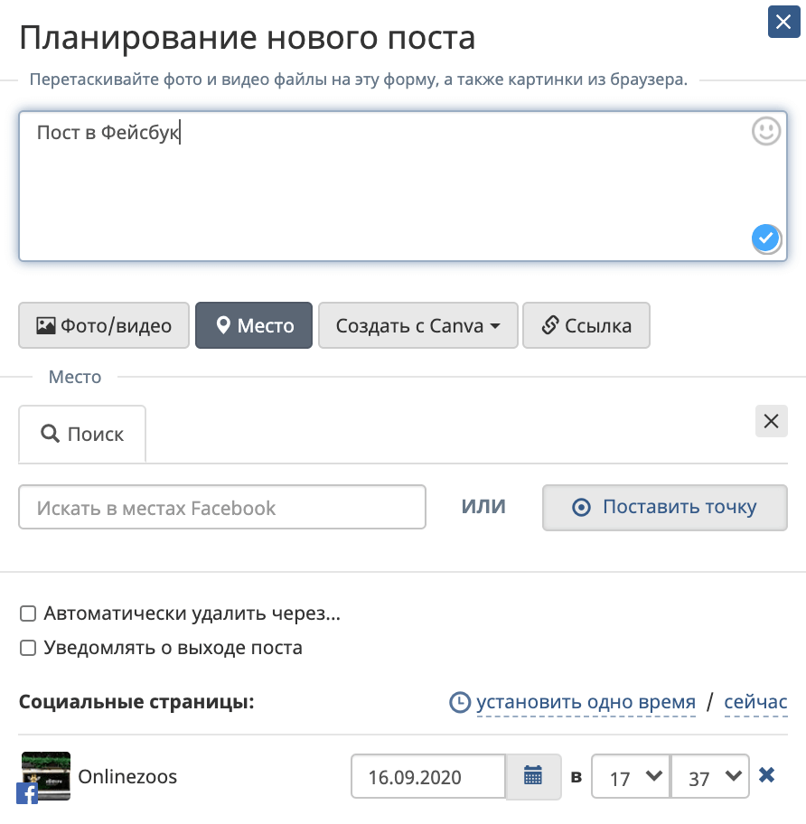The width and height of the screenshot is (806, 824).
Task: Enable Автоматически удалить через option
Action: [28, 613]
